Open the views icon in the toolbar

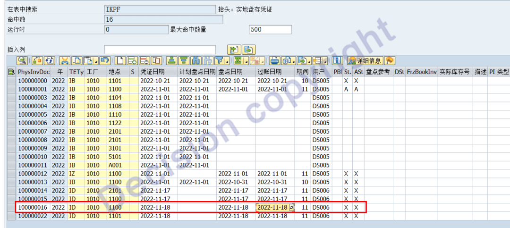pos(287,60)
